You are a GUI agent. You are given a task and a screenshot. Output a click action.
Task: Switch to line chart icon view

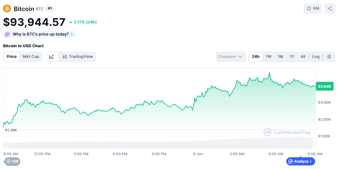coord(52,57)
